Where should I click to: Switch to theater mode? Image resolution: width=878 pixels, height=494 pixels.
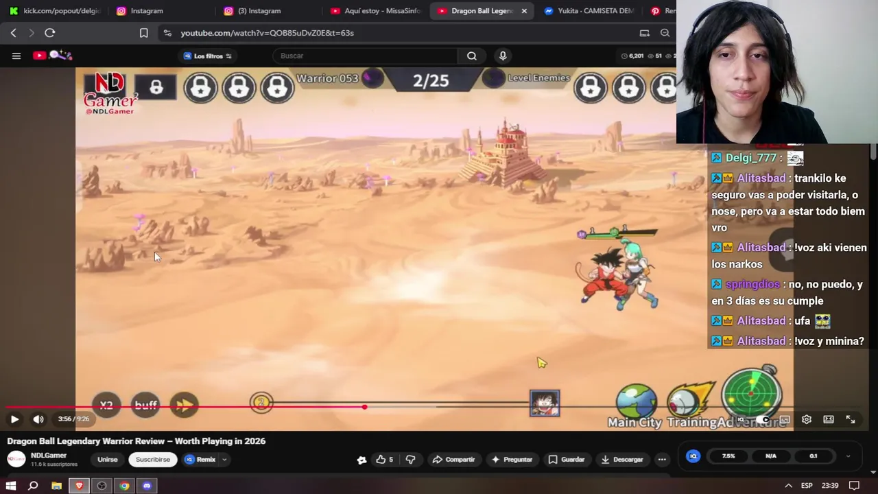(x=829, y=419)
